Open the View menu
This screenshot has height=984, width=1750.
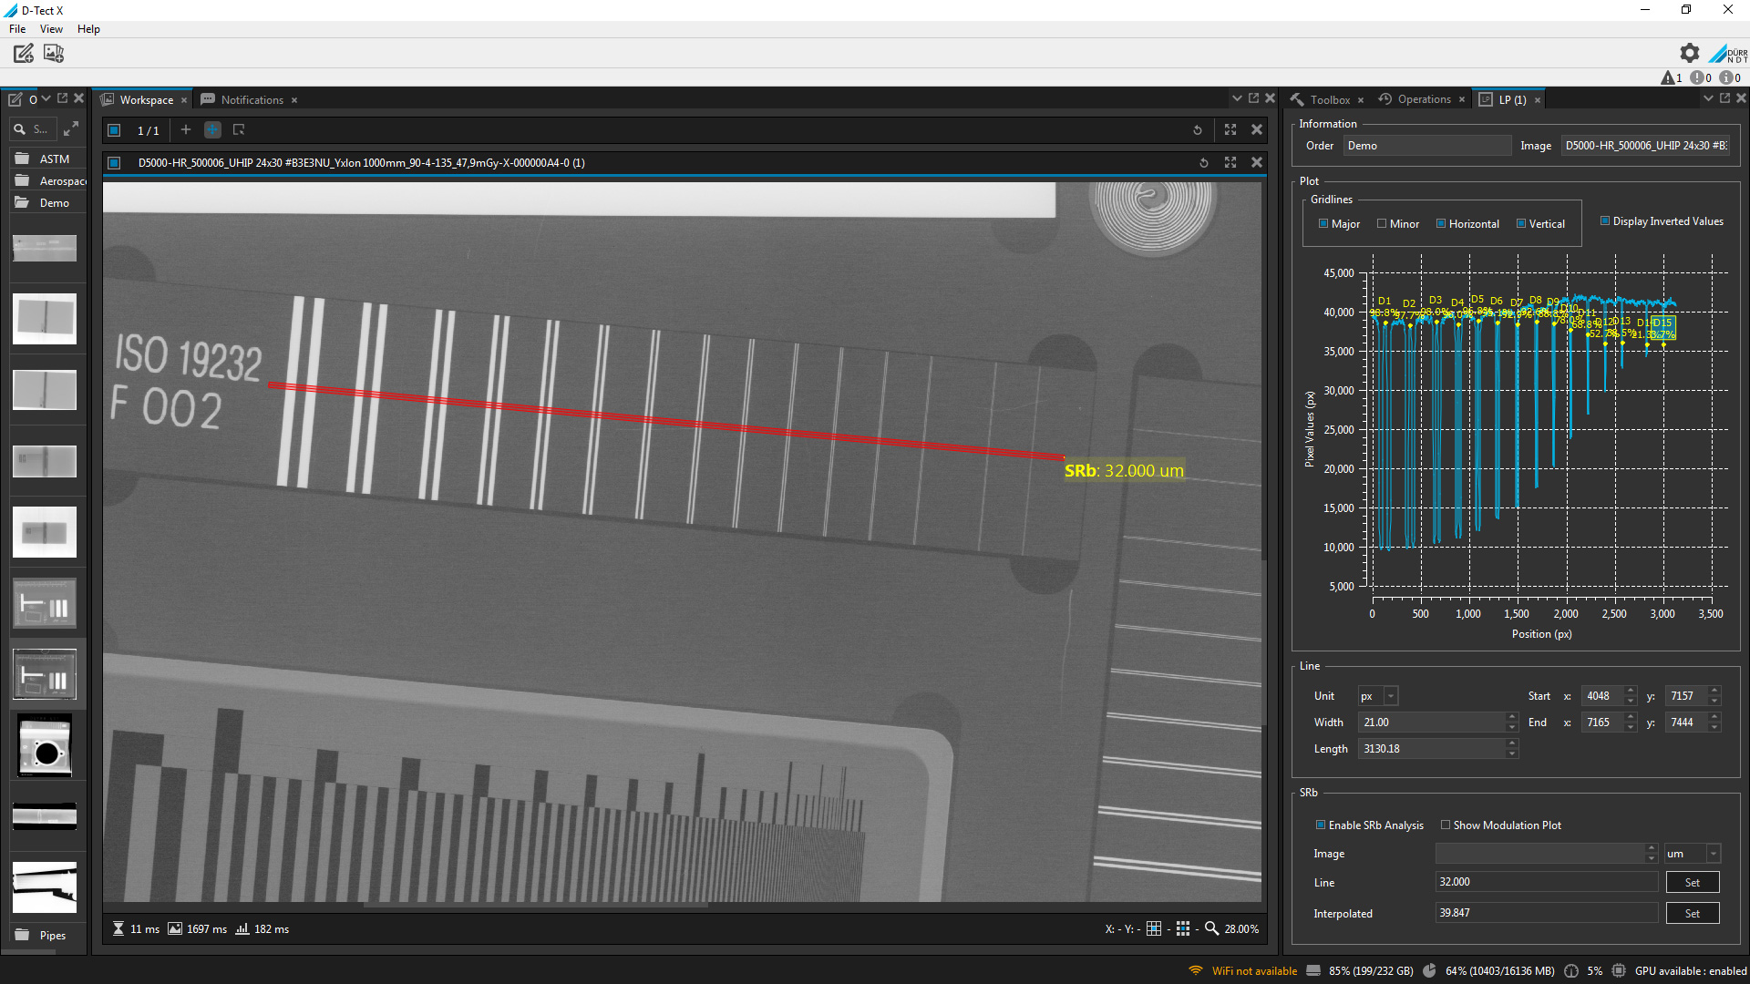[51, 28]
